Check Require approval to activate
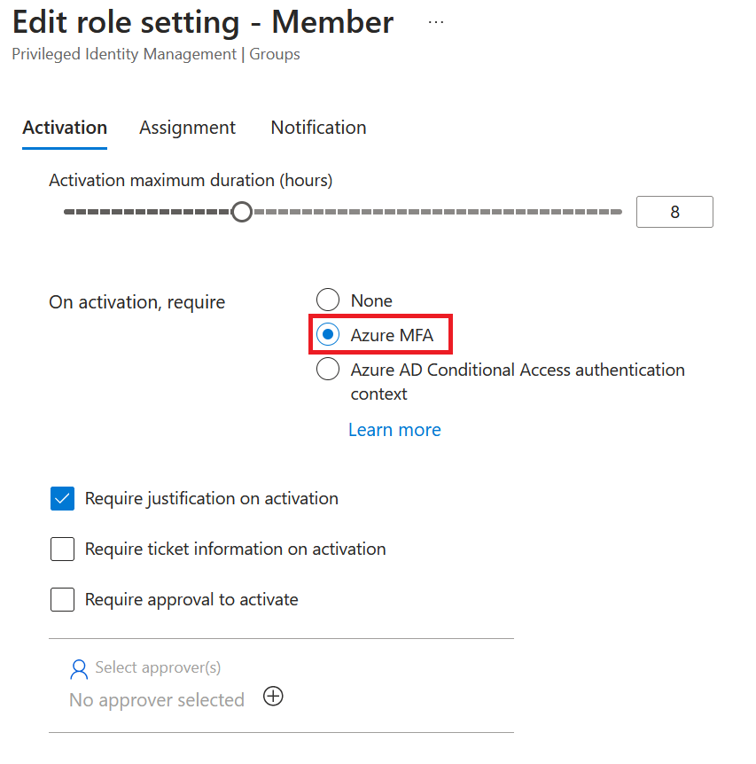756x764 pixels. click(x=62, y=600)
